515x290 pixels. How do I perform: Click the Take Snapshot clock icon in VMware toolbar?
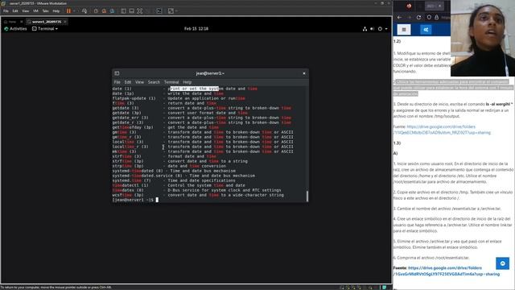pos(96,10)
